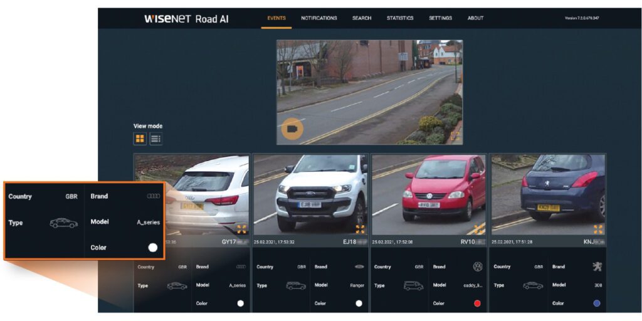Click the car type icon in KNJ card
The image size is (642, 321).
533,286
